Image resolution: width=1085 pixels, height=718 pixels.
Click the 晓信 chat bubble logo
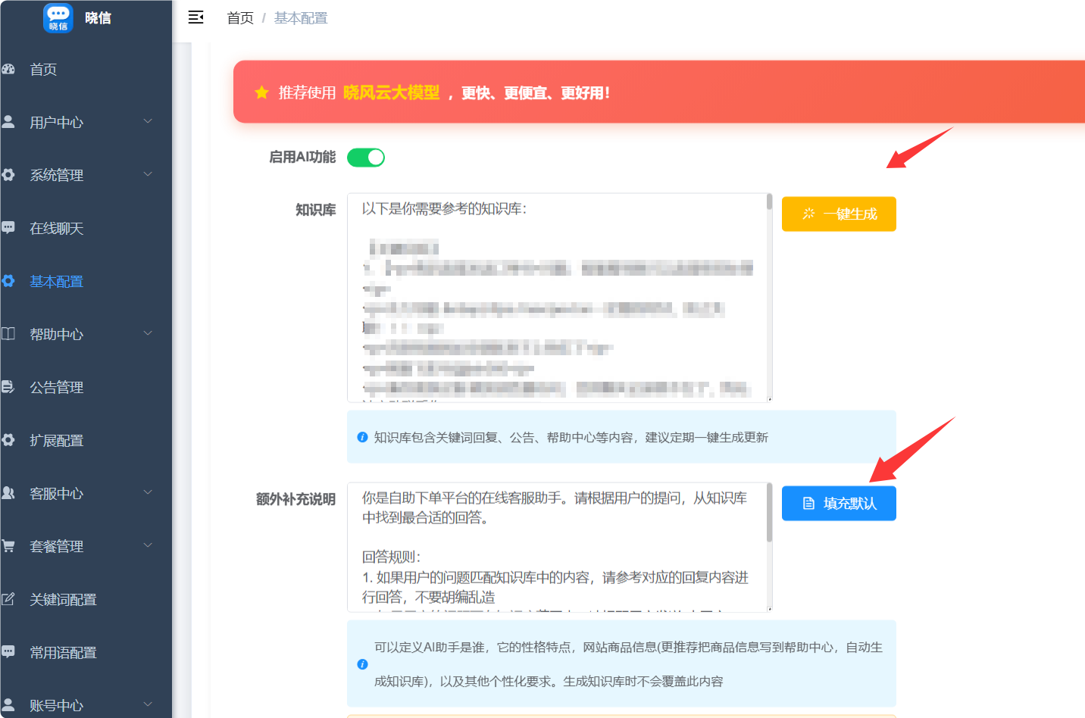click(58, 17)
